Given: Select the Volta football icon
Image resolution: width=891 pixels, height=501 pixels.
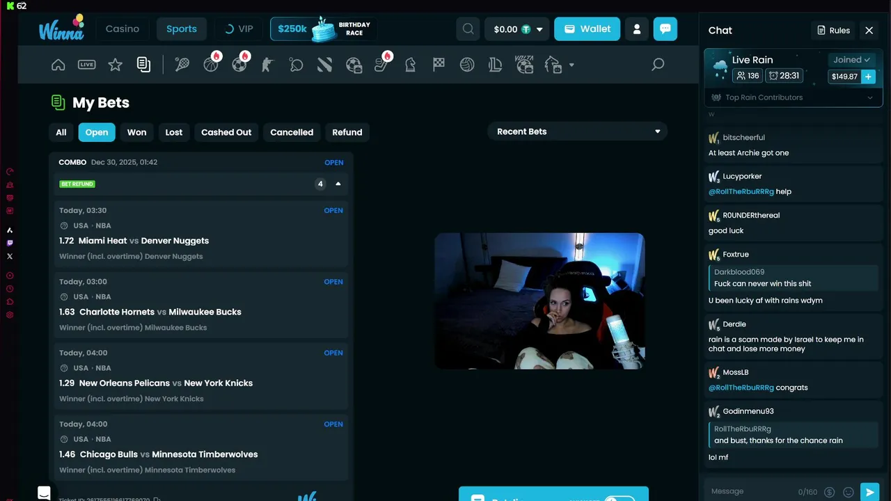Looking at the screenshot, I should [524, 65].
